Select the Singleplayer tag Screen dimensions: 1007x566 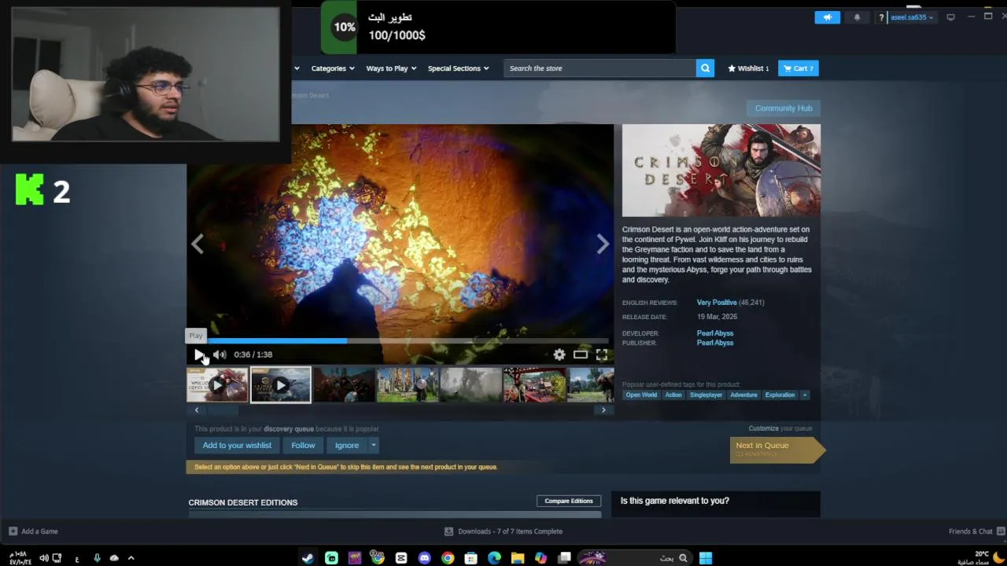click(x=706, y=395)
